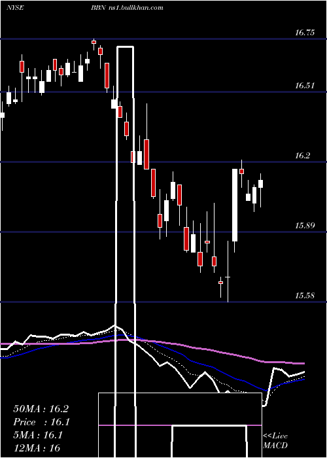Click the tall white candlestick rising to 16.2
The image size is (327, 458).
(235, 205)
